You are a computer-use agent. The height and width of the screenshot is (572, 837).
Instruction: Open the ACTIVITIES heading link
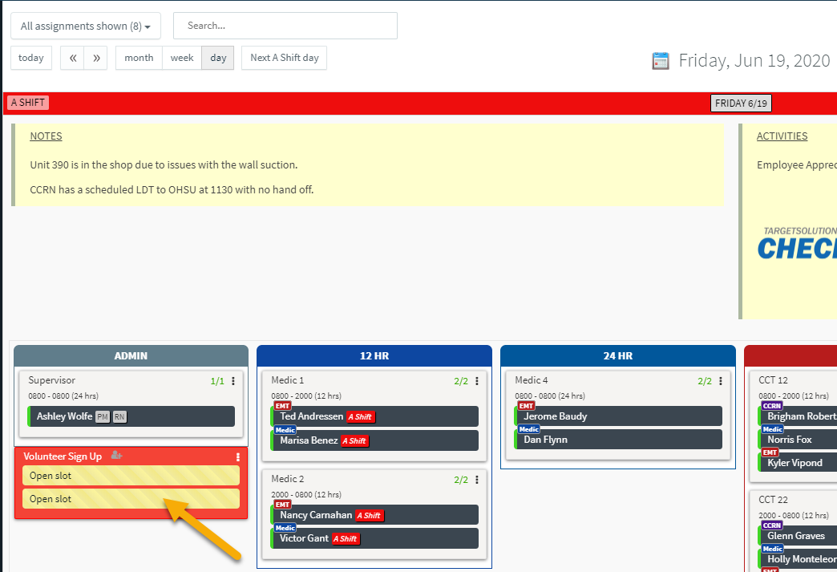(x=782, y=136)
